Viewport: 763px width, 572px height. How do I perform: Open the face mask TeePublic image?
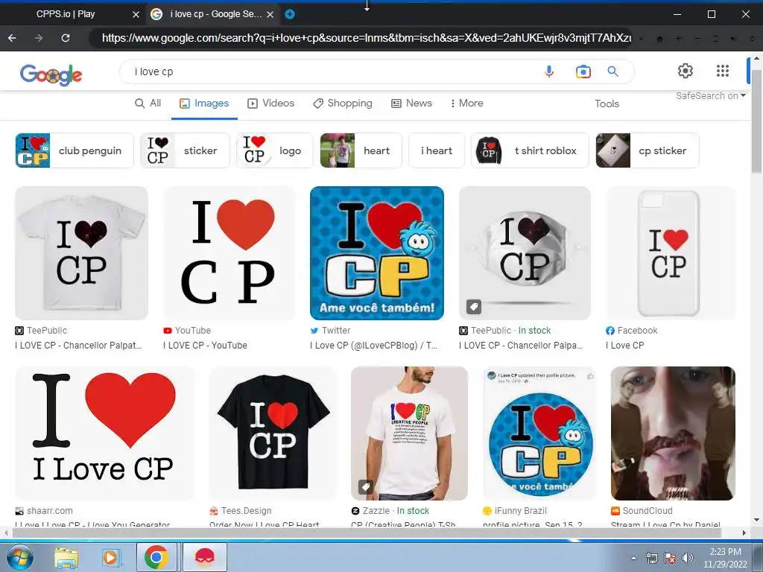click(x=525, y=253)
